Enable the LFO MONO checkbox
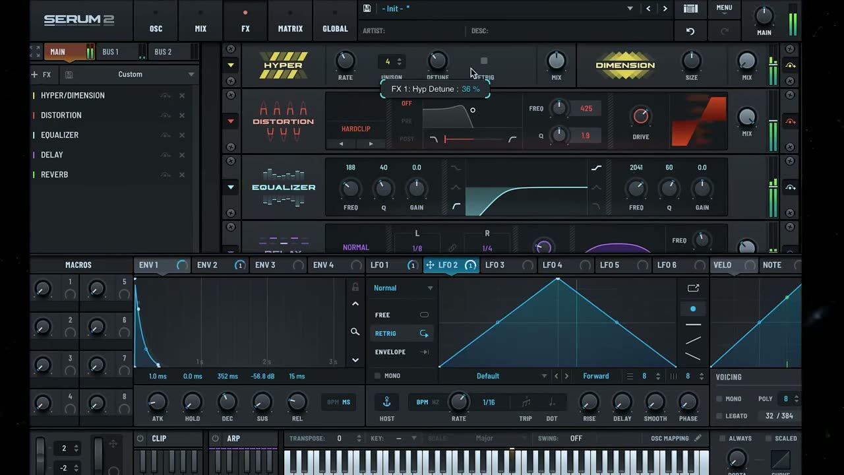Screen dimensions: 844x475 (378, 376)
